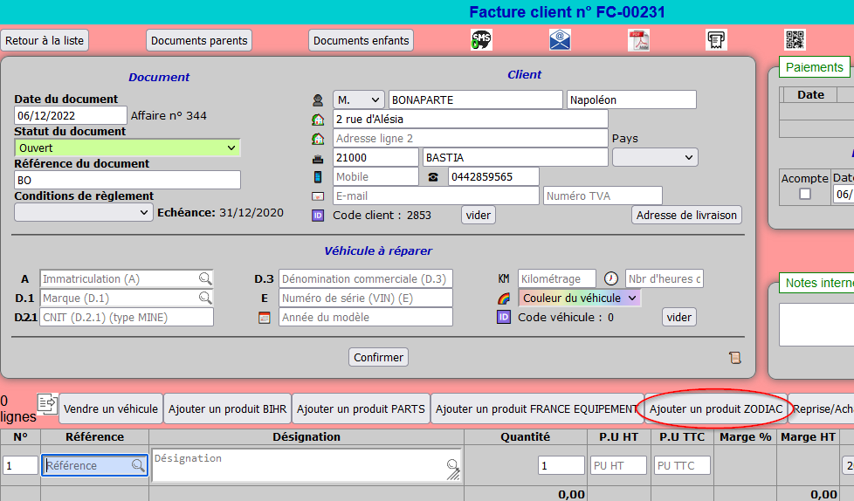
Task: Open Couleur du véhicule color selector
Action: [x=579, y=299]
